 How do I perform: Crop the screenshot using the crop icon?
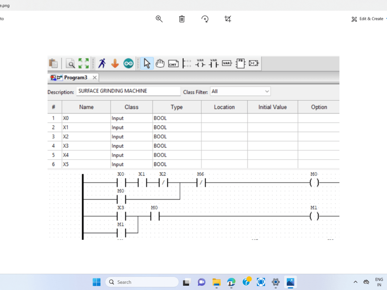(x=228, y=19)
